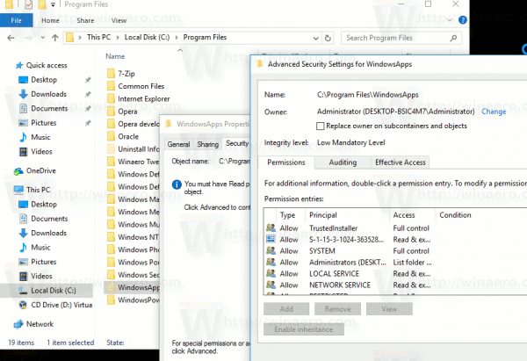Select Local Disk (C:) breadcrumb
Viewport: 527px width, 361px height.
click(x=147, y=37)
